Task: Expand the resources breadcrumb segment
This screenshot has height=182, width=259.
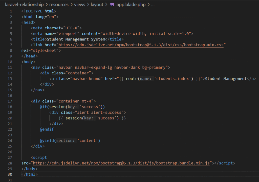Action: coord(59,5)
